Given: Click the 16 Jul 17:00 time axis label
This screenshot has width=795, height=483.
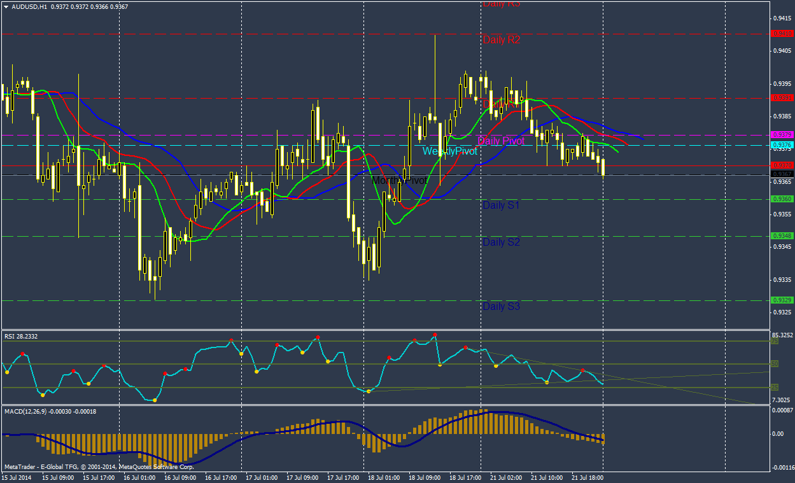Looking at the screenshot, I should tap(221, 477).
